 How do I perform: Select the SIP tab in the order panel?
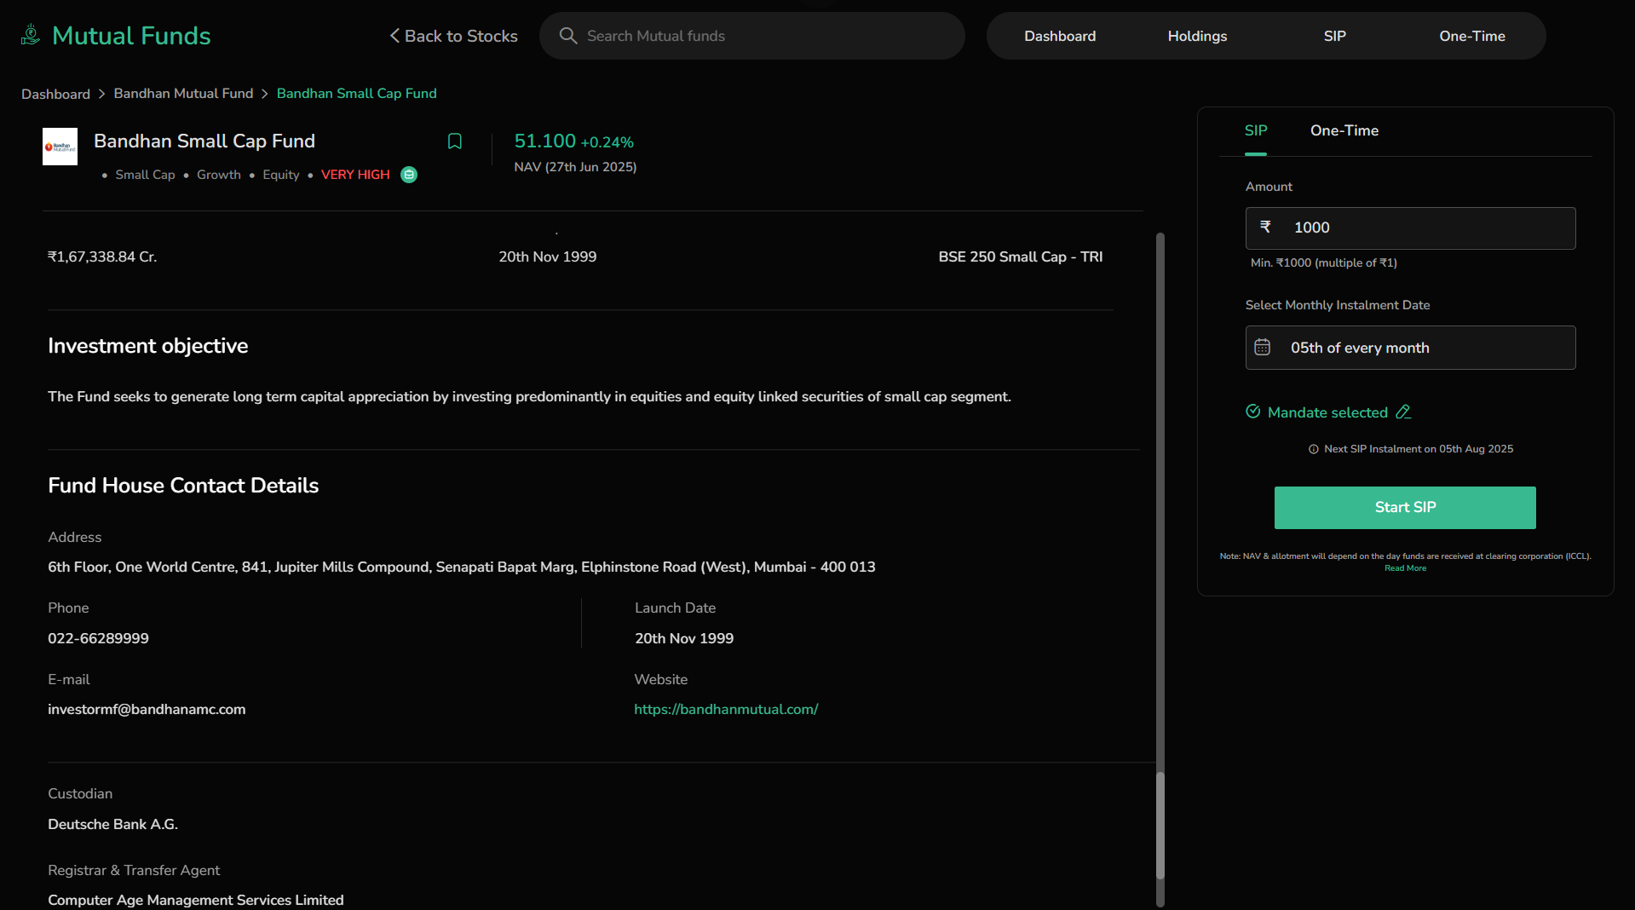(x=1256, y=130)
